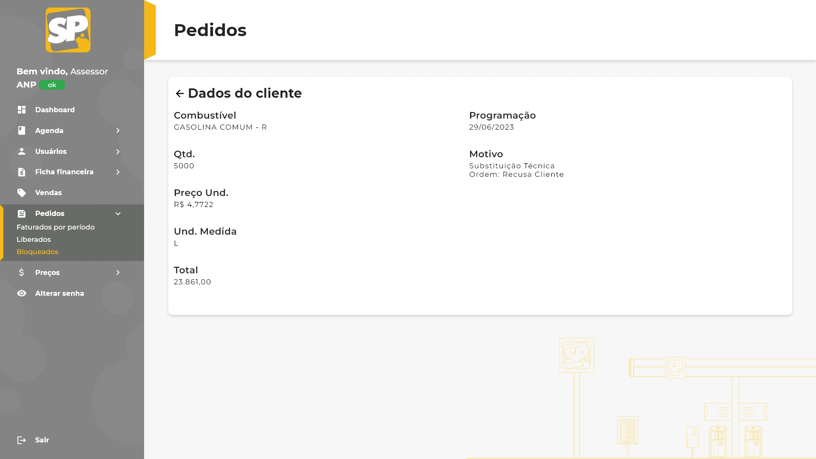Click the Agenda book icon
The image size is (816, 459).
click(22, 130)
